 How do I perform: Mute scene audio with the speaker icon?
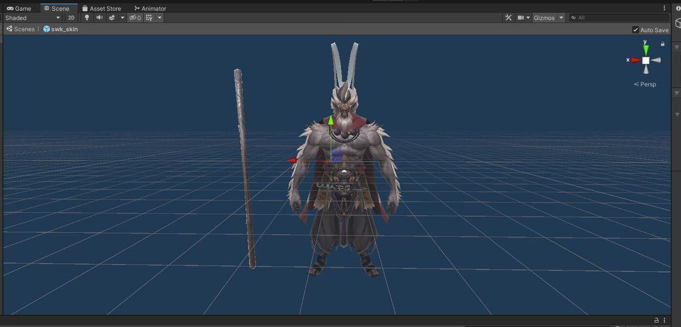100,18
